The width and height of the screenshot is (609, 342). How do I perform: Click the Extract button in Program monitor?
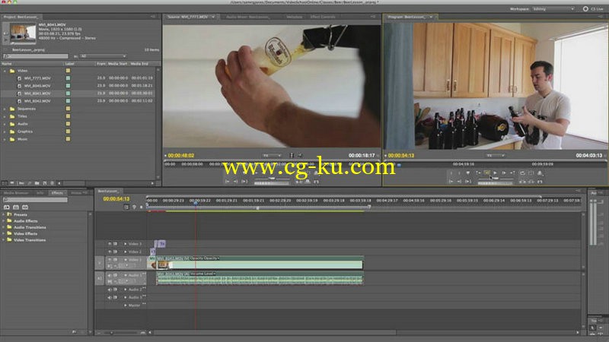click(531, 182)
